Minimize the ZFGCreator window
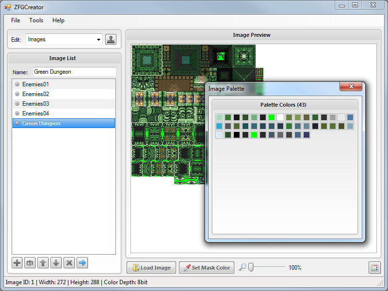 [x=342, y=5]
